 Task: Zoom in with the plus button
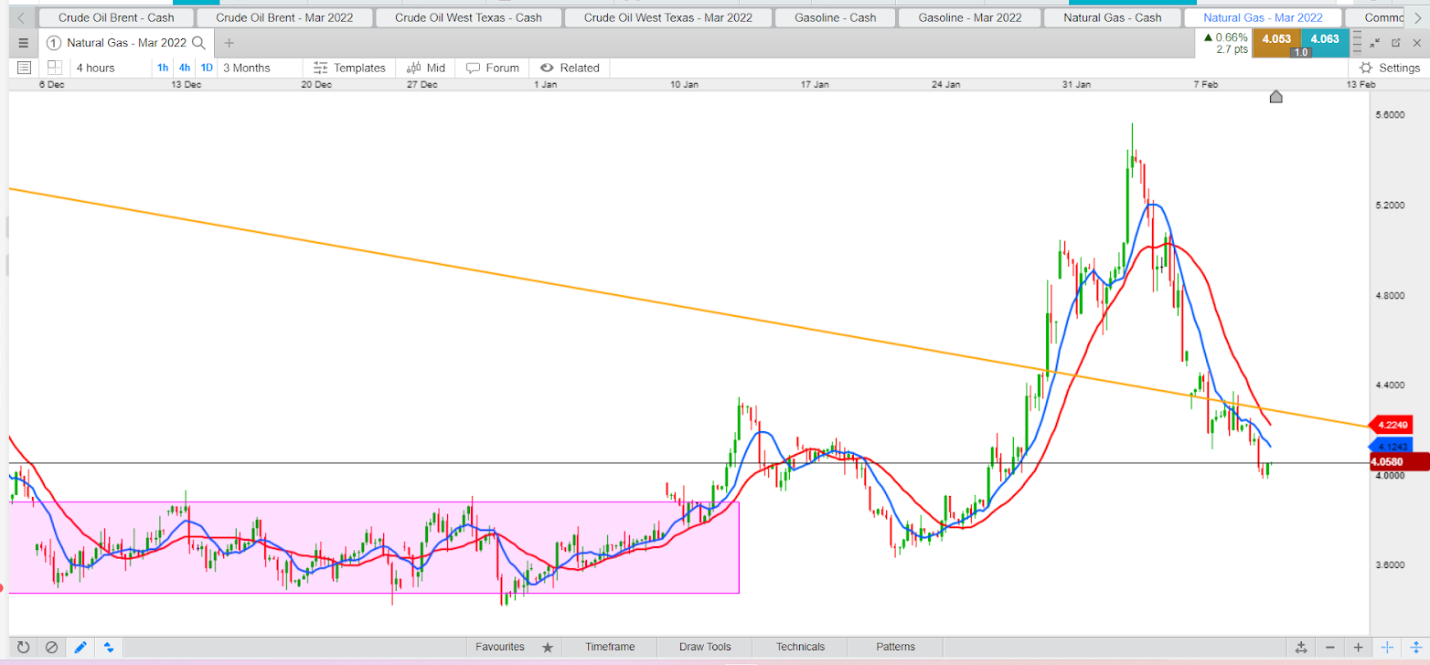coord(1359,647)
